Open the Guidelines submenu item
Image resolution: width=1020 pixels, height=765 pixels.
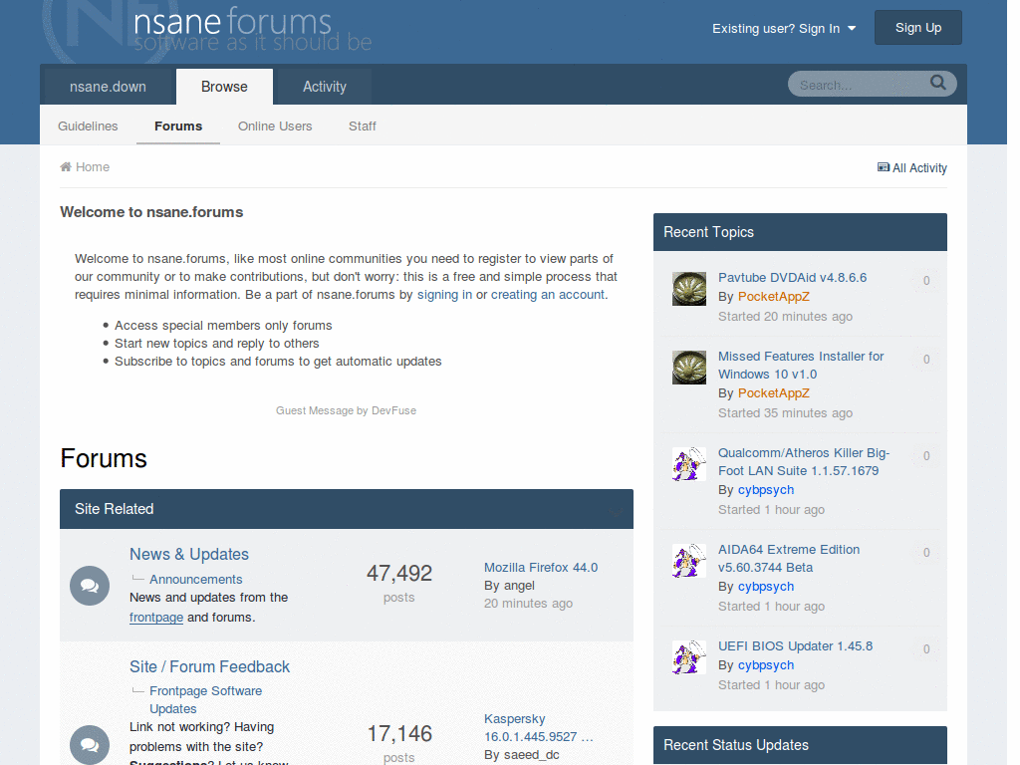[88, 127]
